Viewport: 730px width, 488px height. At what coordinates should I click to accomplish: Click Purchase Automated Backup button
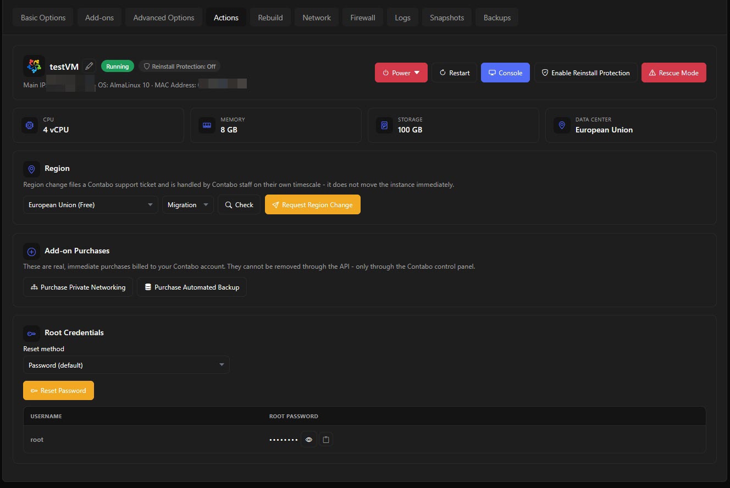tap(192, 287)
